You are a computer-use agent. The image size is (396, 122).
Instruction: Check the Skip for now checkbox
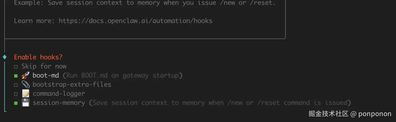coord(16,67)
